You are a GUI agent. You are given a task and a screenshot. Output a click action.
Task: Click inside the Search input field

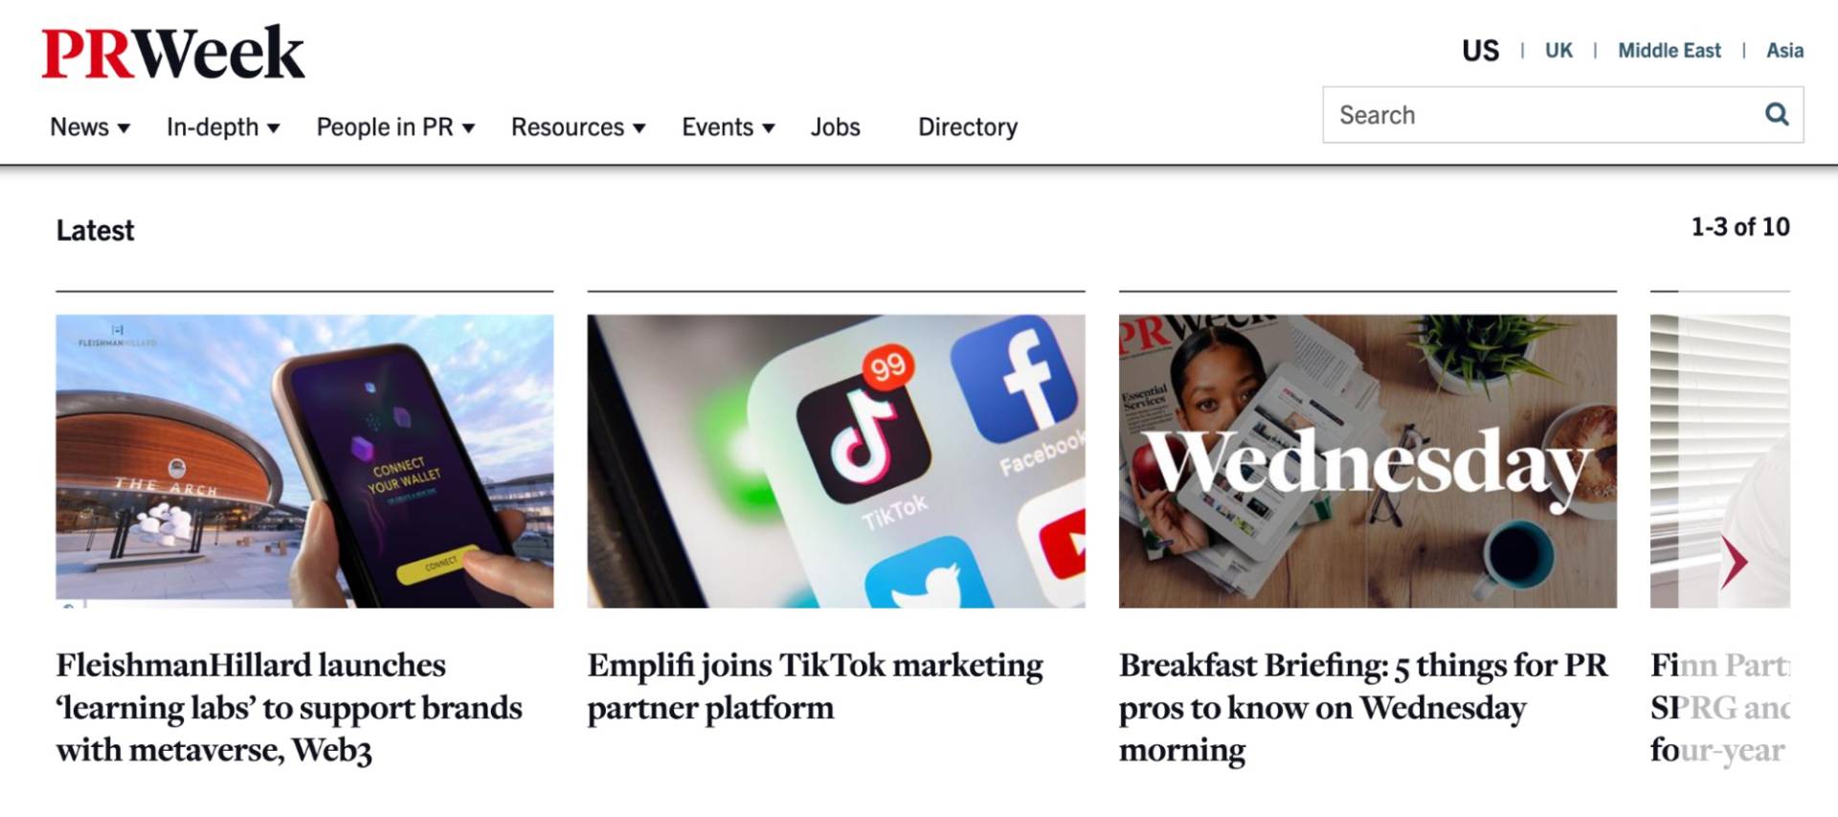click(x=1532, y=114)
